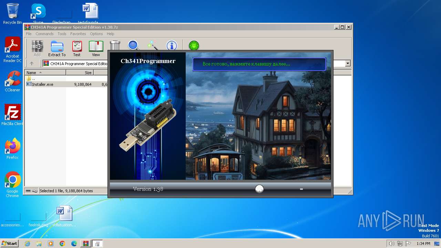Click the Action Center flag icon
441x248 pixels.
click(409, 244)
